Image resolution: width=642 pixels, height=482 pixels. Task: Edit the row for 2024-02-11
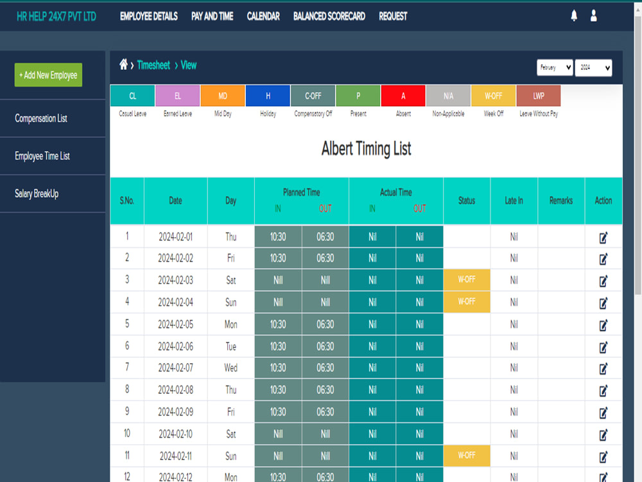(x=603, y=456)
